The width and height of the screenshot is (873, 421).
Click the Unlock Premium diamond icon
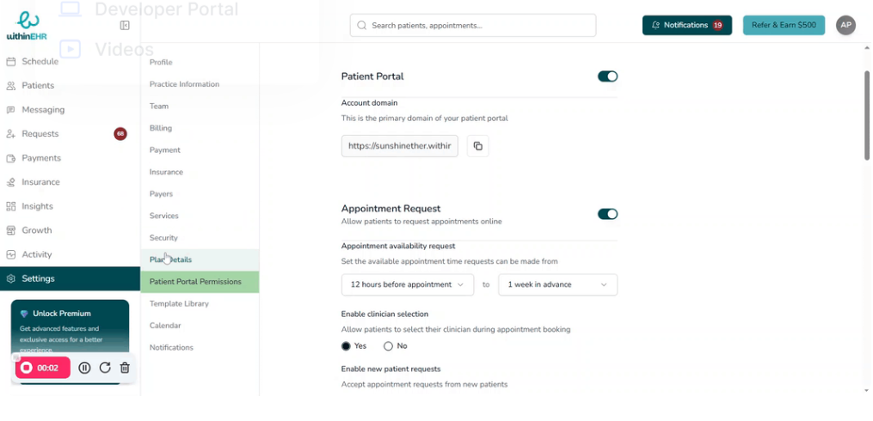pyautogui.click(x=24, y=314)
